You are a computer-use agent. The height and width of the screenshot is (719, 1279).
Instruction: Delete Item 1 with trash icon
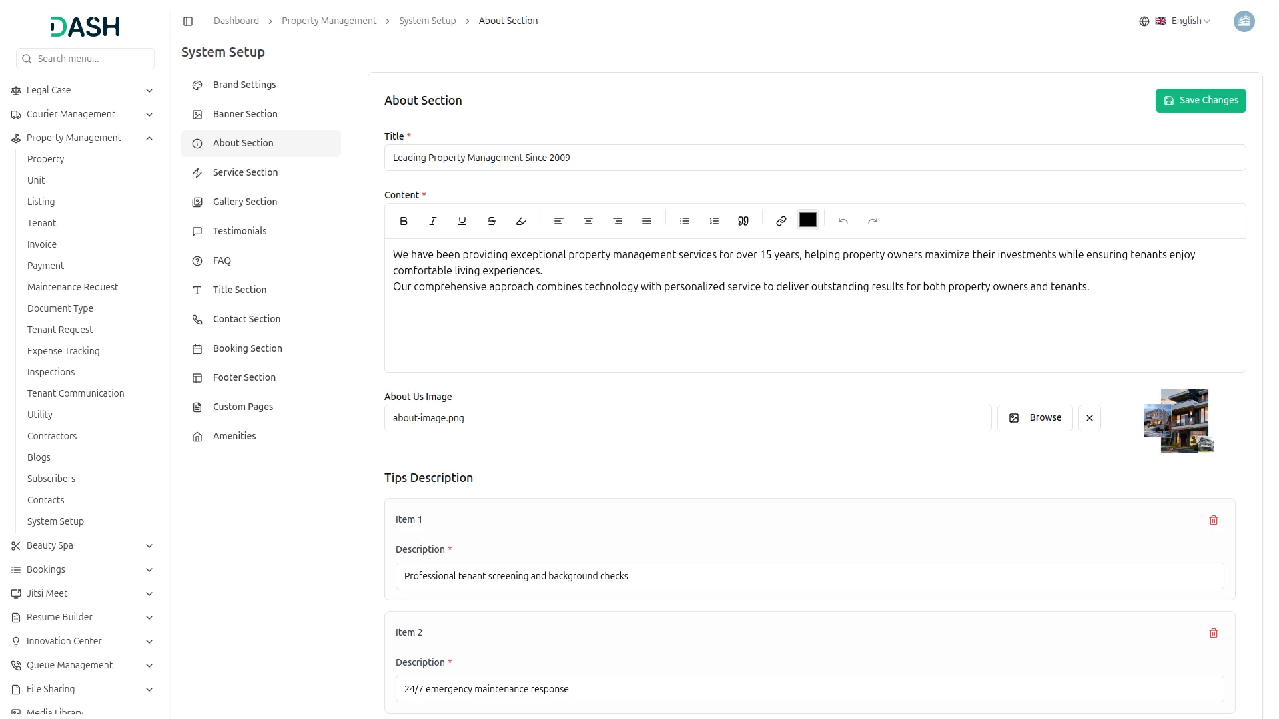pyautogui.click(x=1214, y=520)
